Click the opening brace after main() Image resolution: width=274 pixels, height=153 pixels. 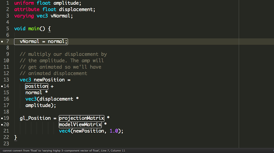(x=49, y=29)
